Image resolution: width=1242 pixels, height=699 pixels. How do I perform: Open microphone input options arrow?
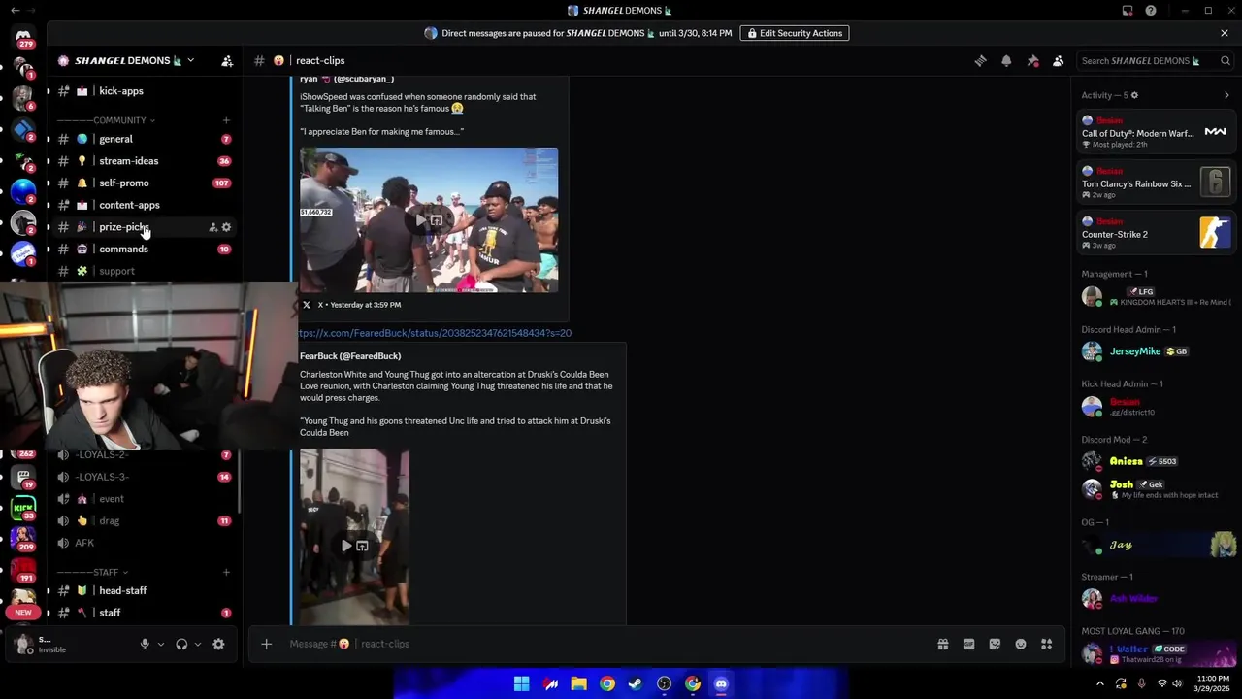(161, 644)
